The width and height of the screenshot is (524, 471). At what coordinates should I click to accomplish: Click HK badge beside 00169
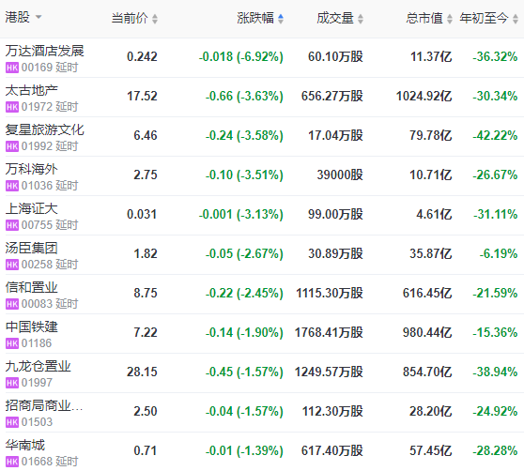point(12,68)
